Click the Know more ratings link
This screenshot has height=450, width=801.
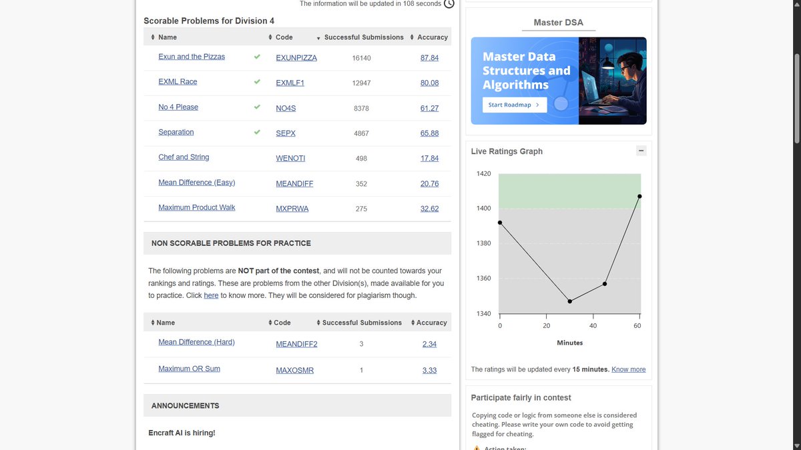[629, 369]
